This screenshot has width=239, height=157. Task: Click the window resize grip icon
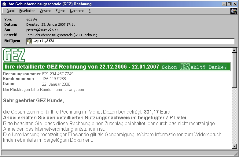[236, 154]
